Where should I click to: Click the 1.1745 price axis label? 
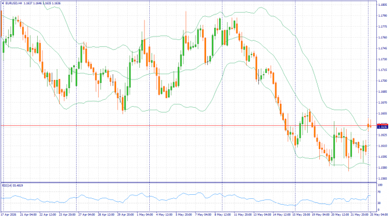382,48
